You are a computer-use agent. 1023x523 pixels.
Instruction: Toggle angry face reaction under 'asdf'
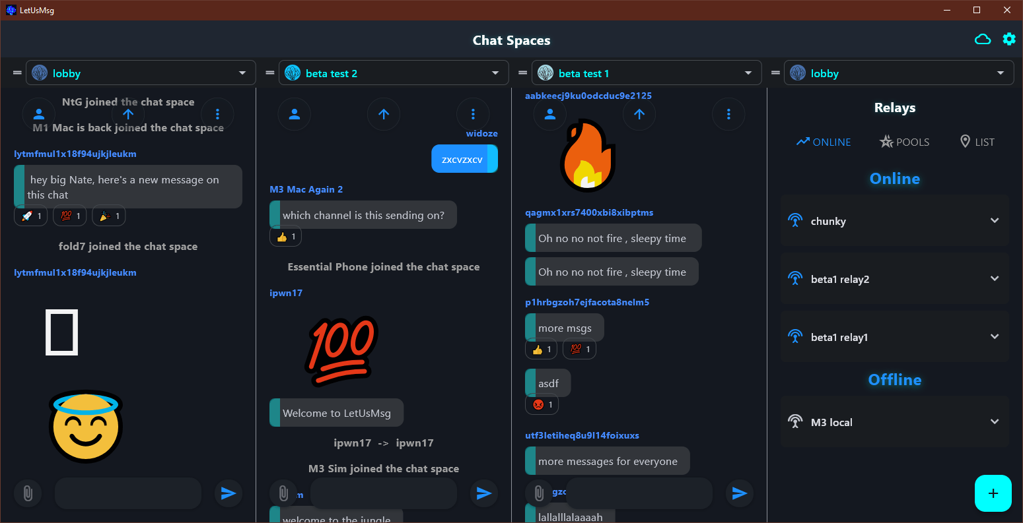pos(542,405)
